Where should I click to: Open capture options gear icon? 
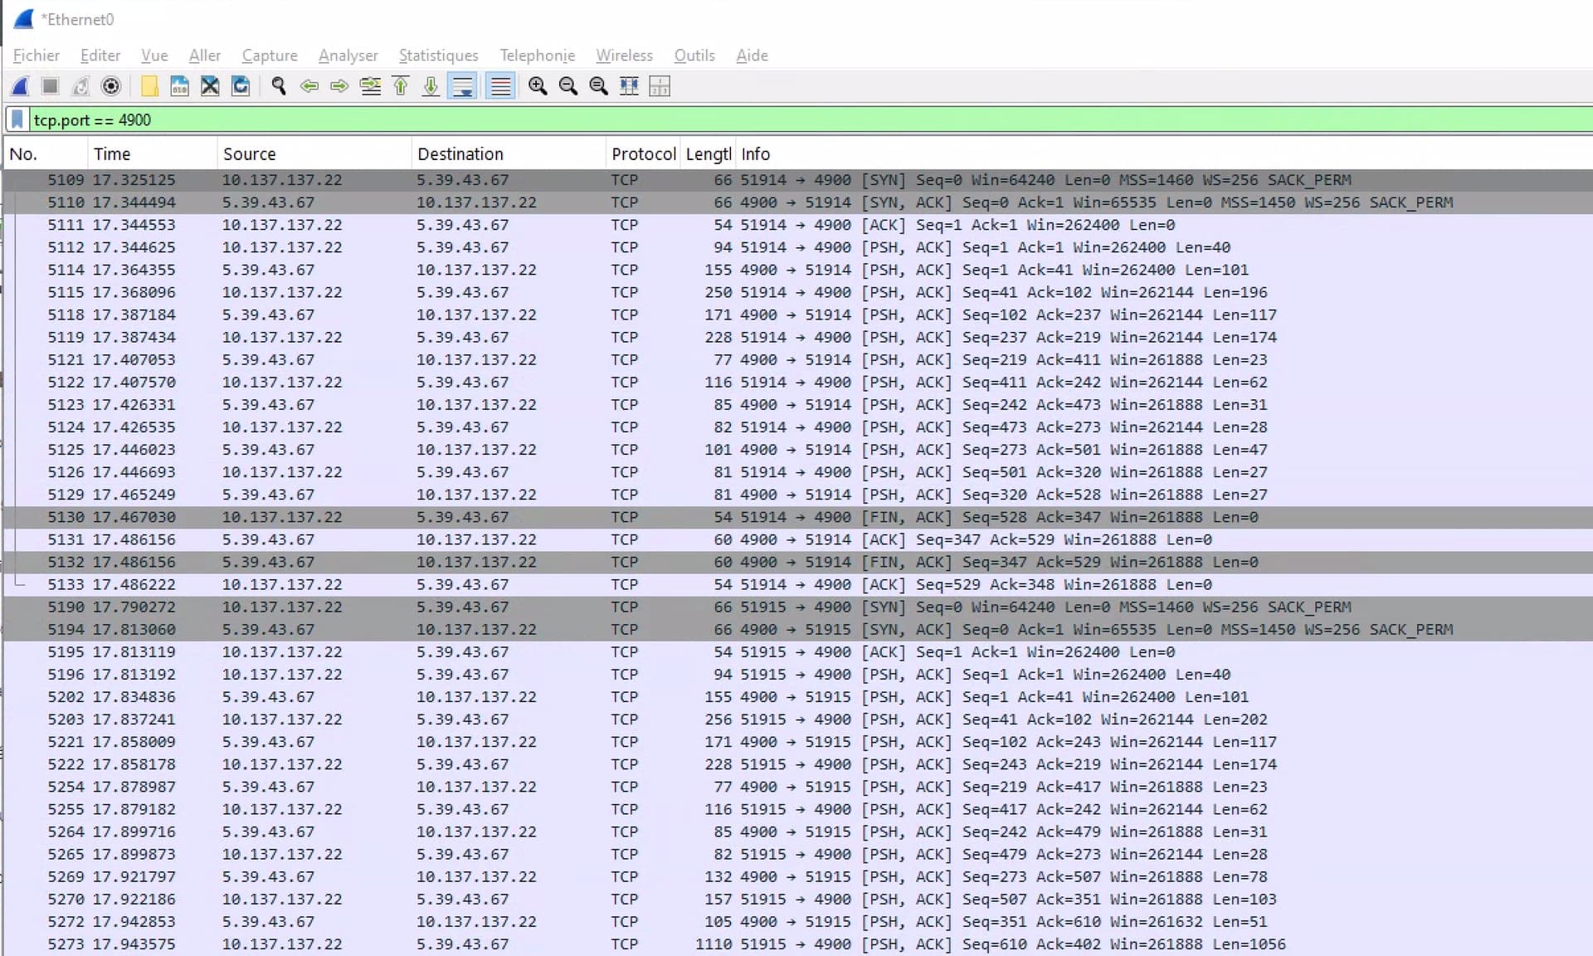pyautogui.click(x=110, y=86)
